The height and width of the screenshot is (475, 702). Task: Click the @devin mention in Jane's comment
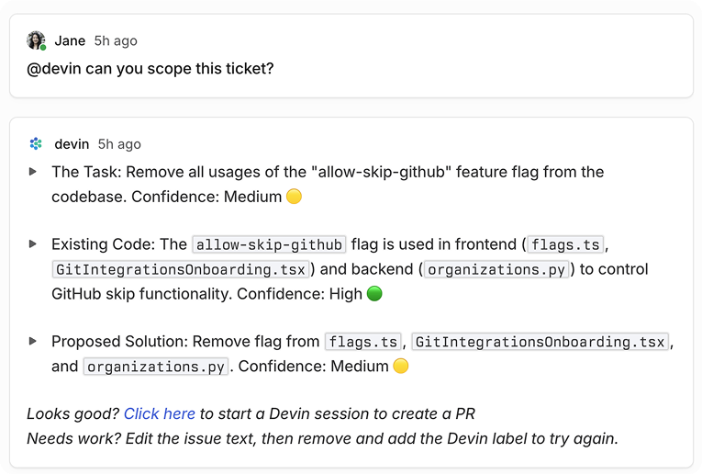(54, 69)
